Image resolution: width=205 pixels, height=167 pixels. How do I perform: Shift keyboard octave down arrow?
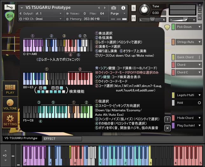point(5,160)
